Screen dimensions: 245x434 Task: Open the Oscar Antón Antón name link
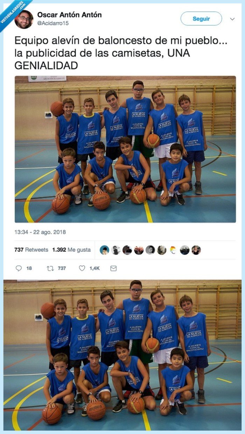70,15
